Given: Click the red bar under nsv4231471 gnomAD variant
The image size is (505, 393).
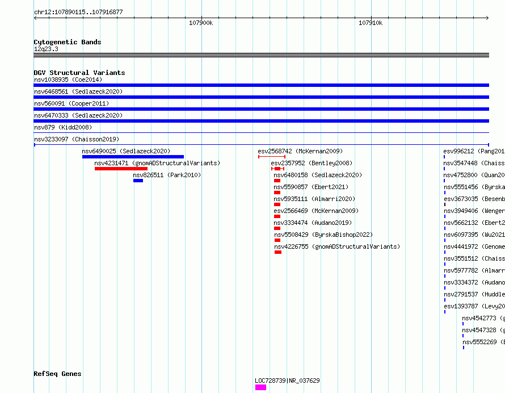Looking at the screenshot, I should click(x=121, y=169).
